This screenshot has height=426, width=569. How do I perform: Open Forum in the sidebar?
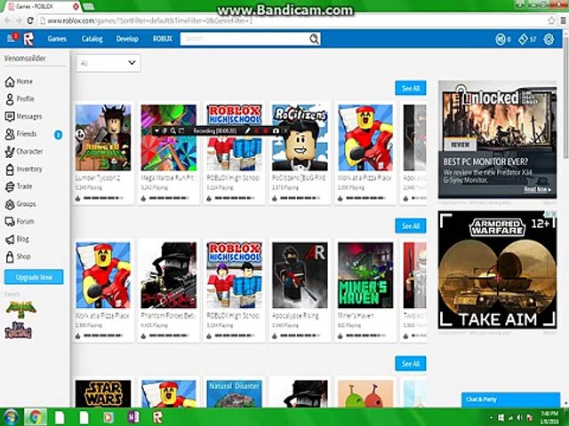point(20,221)
